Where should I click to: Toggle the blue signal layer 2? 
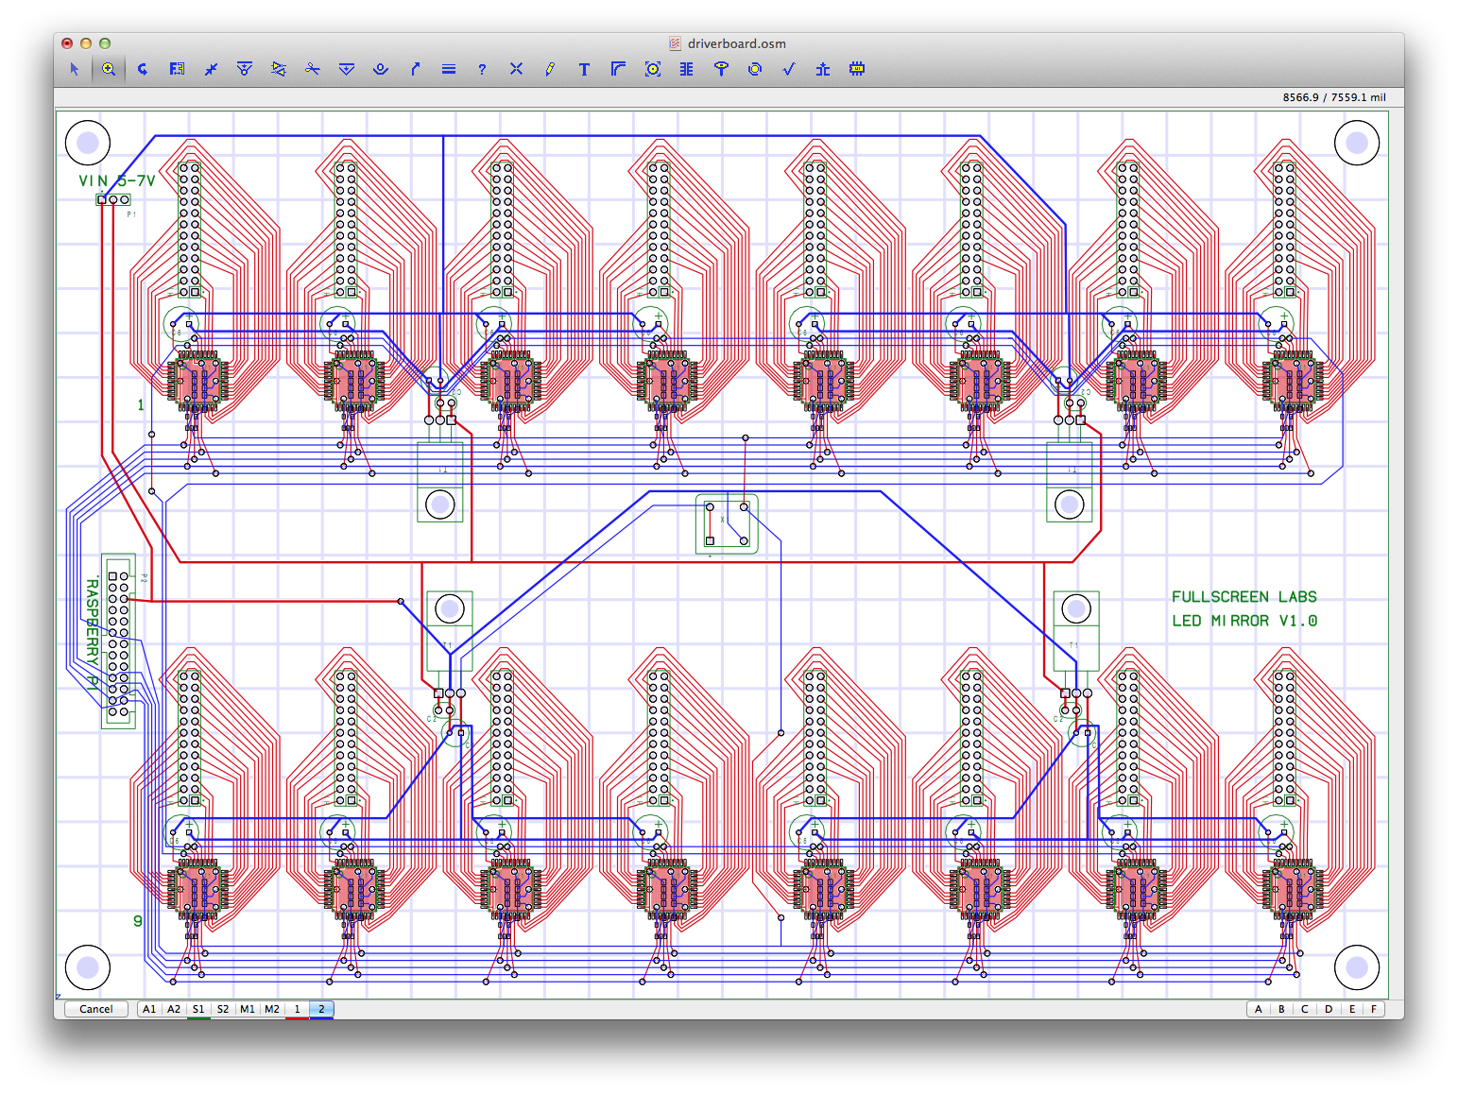pyautogui.click(x=321, y=1009)
